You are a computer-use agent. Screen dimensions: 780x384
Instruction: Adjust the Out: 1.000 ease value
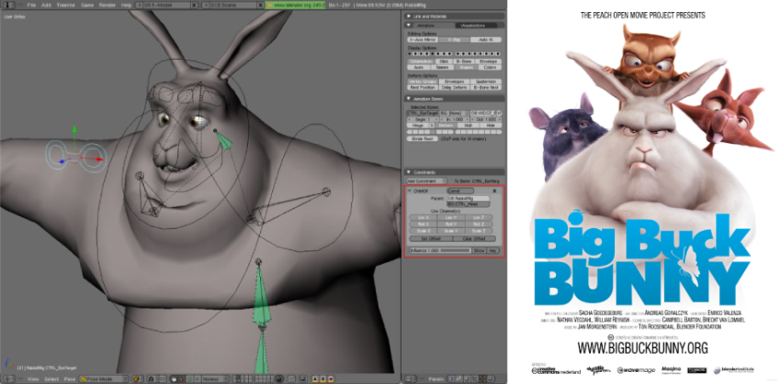tap(486, 119)
